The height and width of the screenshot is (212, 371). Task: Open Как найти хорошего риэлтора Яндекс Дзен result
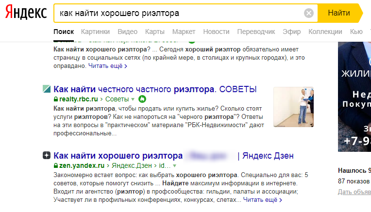173,156
